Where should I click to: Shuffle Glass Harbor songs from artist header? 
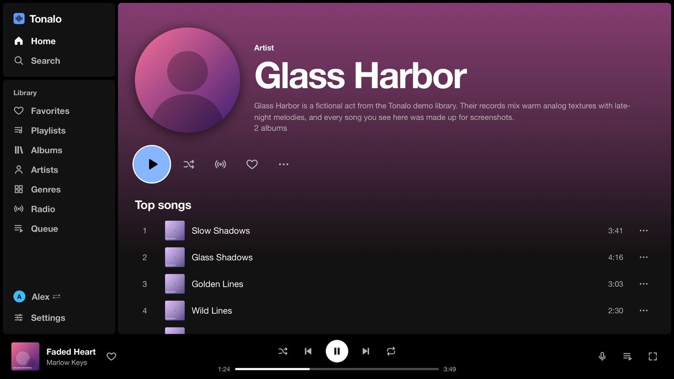coord(189,164)
